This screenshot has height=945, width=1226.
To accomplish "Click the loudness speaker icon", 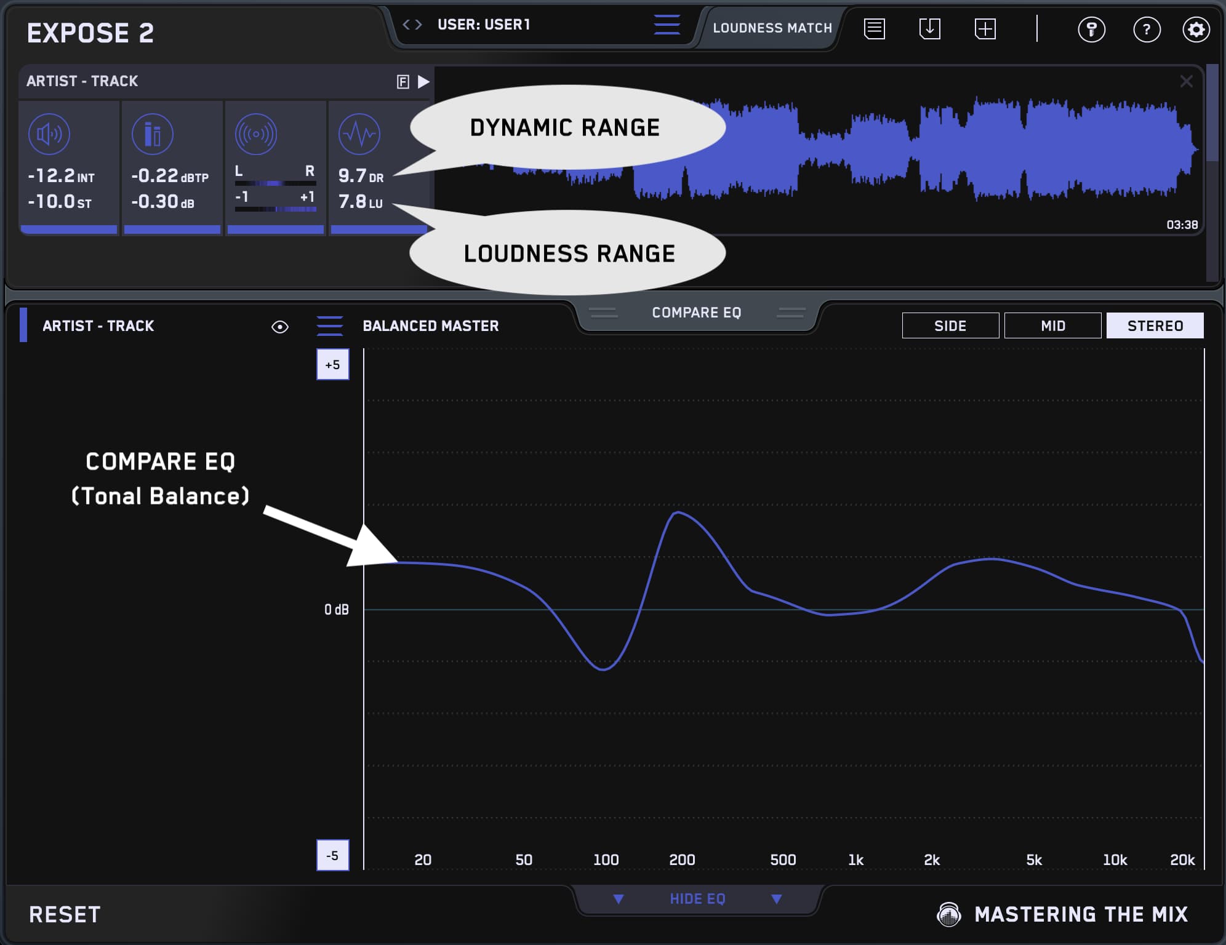I will (x=49, y=134).
